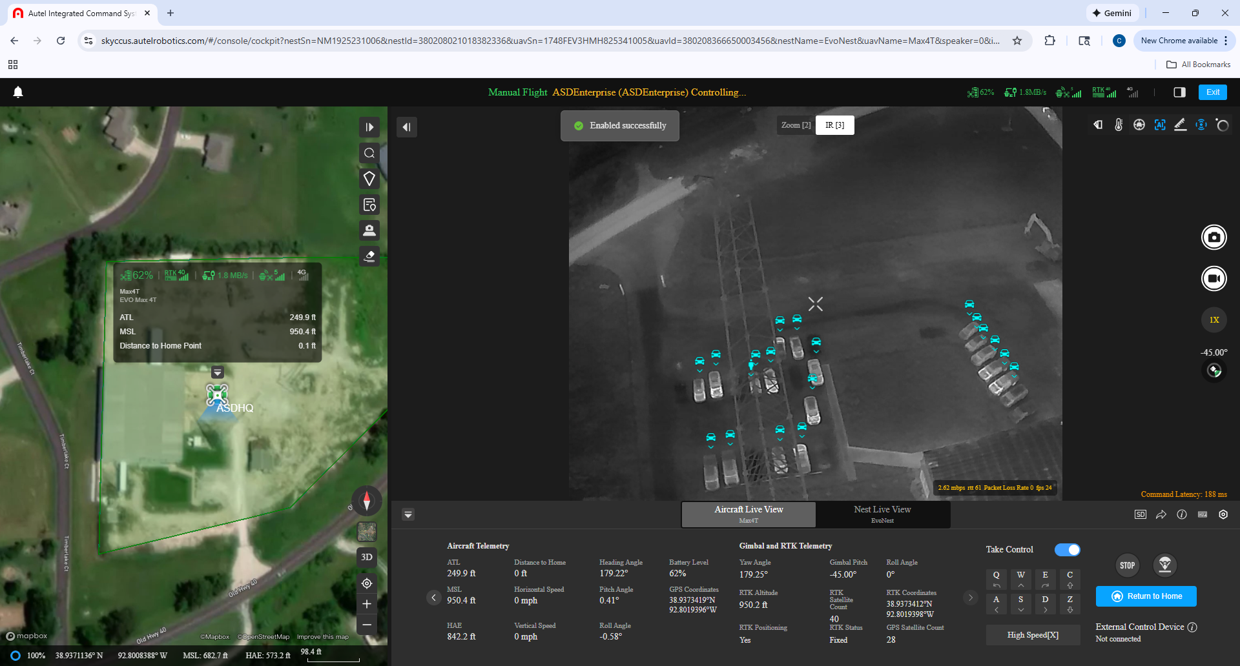Open the map search tool
Image resolution: width=1240 pixels, height=666 pixels.
coord(369,153)
